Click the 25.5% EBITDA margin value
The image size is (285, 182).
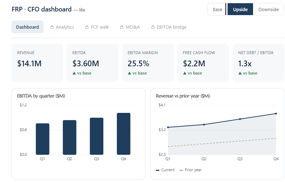pyautogui.click(x=138, y=63)
